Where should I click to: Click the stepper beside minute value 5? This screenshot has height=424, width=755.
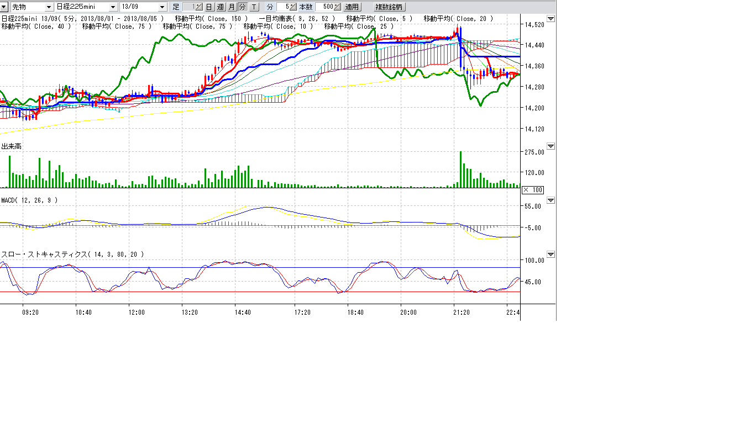coord(293,7)
